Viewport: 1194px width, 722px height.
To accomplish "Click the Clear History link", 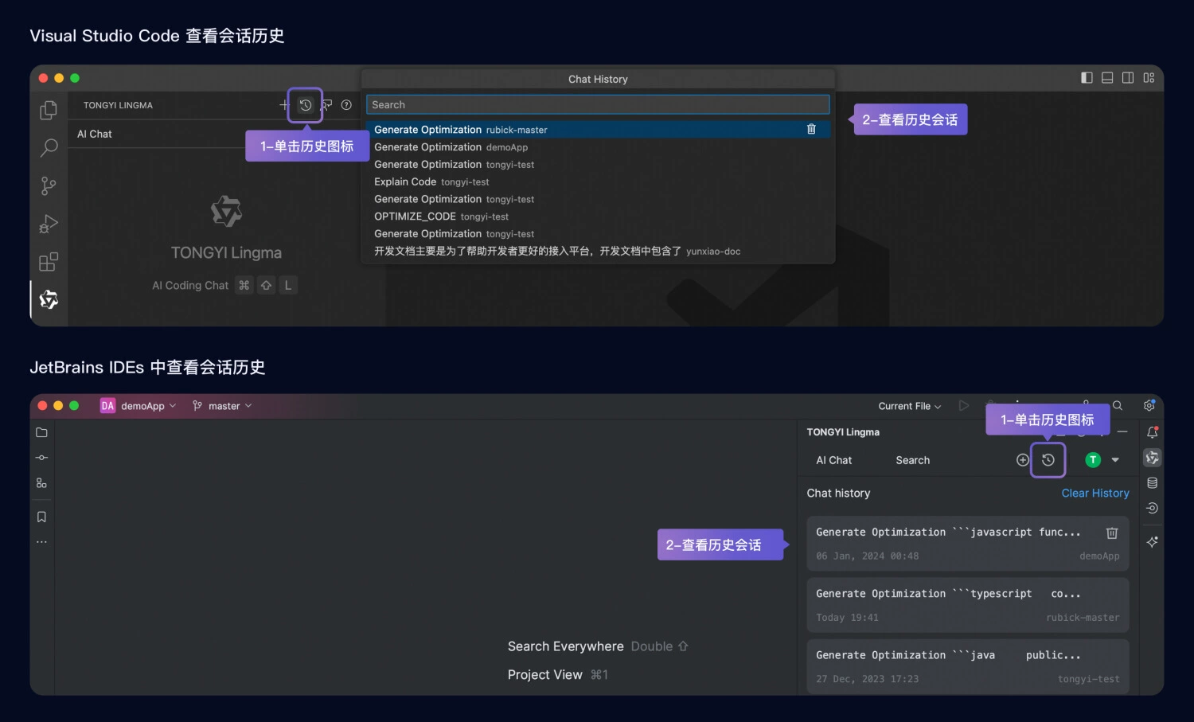I will 1095,494.
